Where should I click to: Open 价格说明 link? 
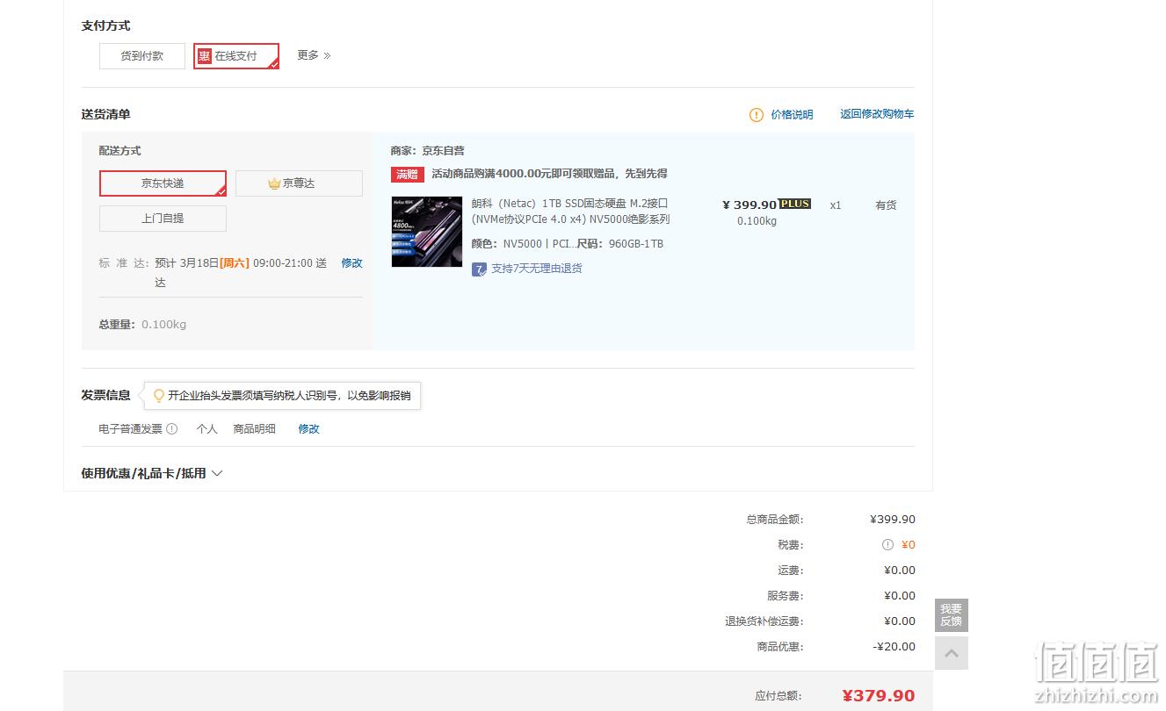coord(792,115)
